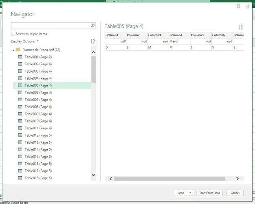
Task: Click the preview horizontal scrollbar thumb
Action: [170, 179]
